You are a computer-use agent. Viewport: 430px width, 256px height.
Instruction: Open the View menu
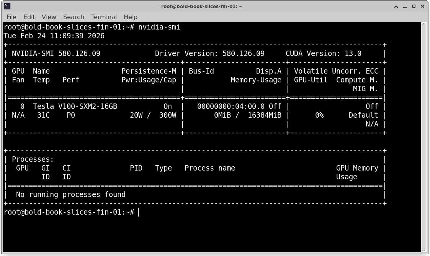click(x=49, y=17)
